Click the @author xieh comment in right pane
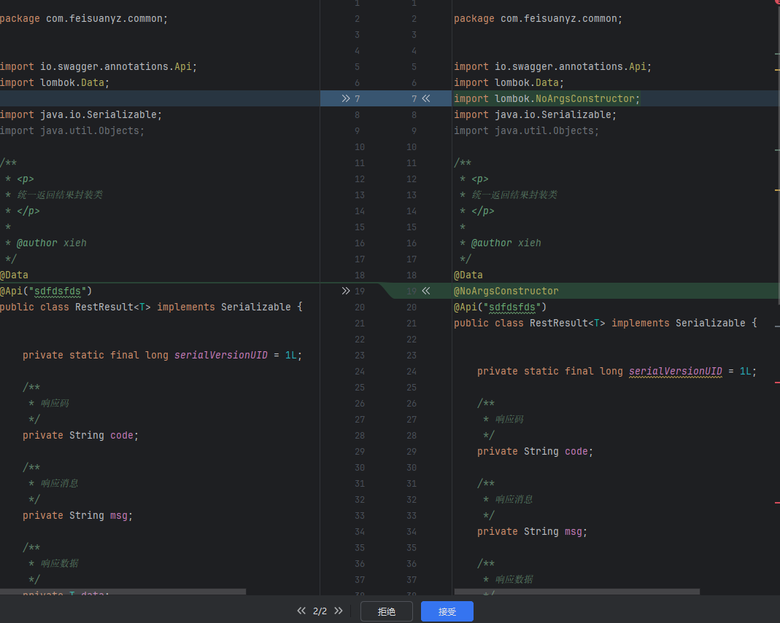This screenshot has width=780, height=623. click(x=506, y=243)
